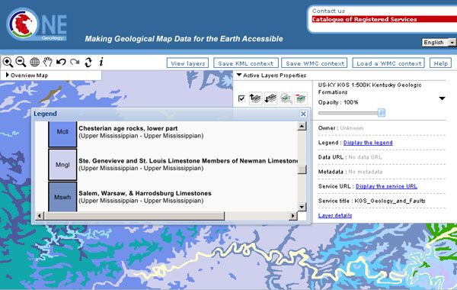This screenshot has width=457, height=290.
Task: Adjust the layer opacity slider handle
Action: click(x=382, y=113)
